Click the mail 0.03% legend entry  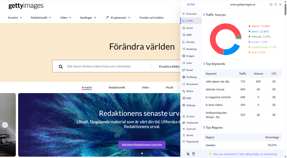tap(257, 52)
